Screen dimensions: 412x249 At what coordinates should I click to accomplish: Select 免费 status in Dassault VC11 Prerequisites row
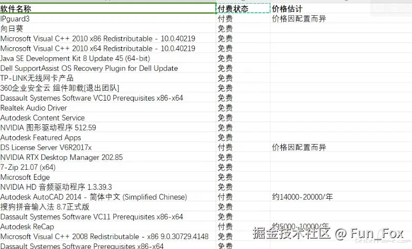pos(243,216)
